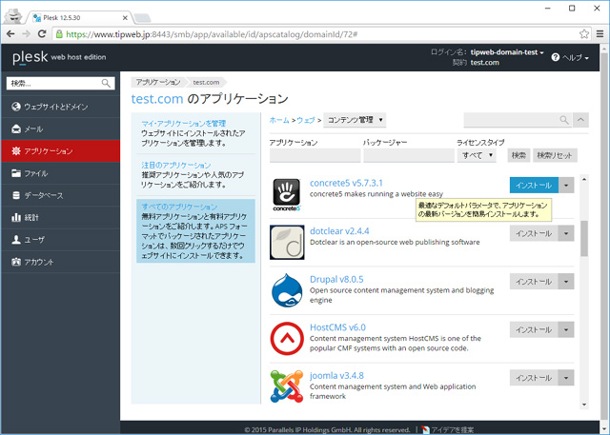
Task: Click the ユーザ person icon
Action: (x=16, y=239)
